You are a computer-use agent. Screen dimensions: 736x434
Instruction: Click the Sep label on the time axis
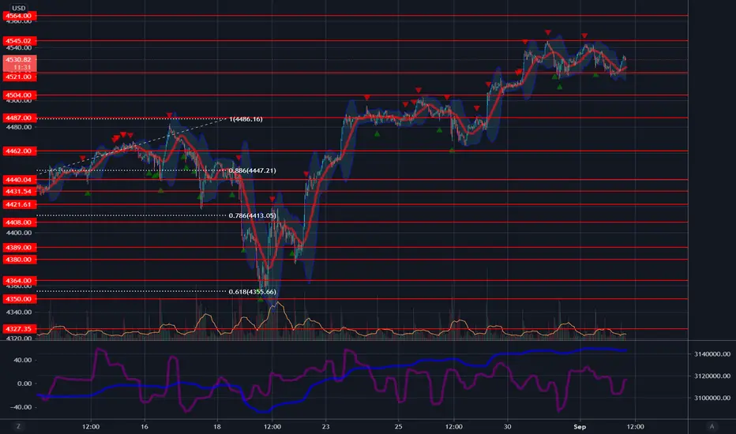[x=580, y=427]
